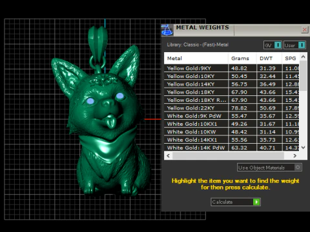310x232 pixels.
Task: Click the 63.32 grams value
Action: click(239, 148)
